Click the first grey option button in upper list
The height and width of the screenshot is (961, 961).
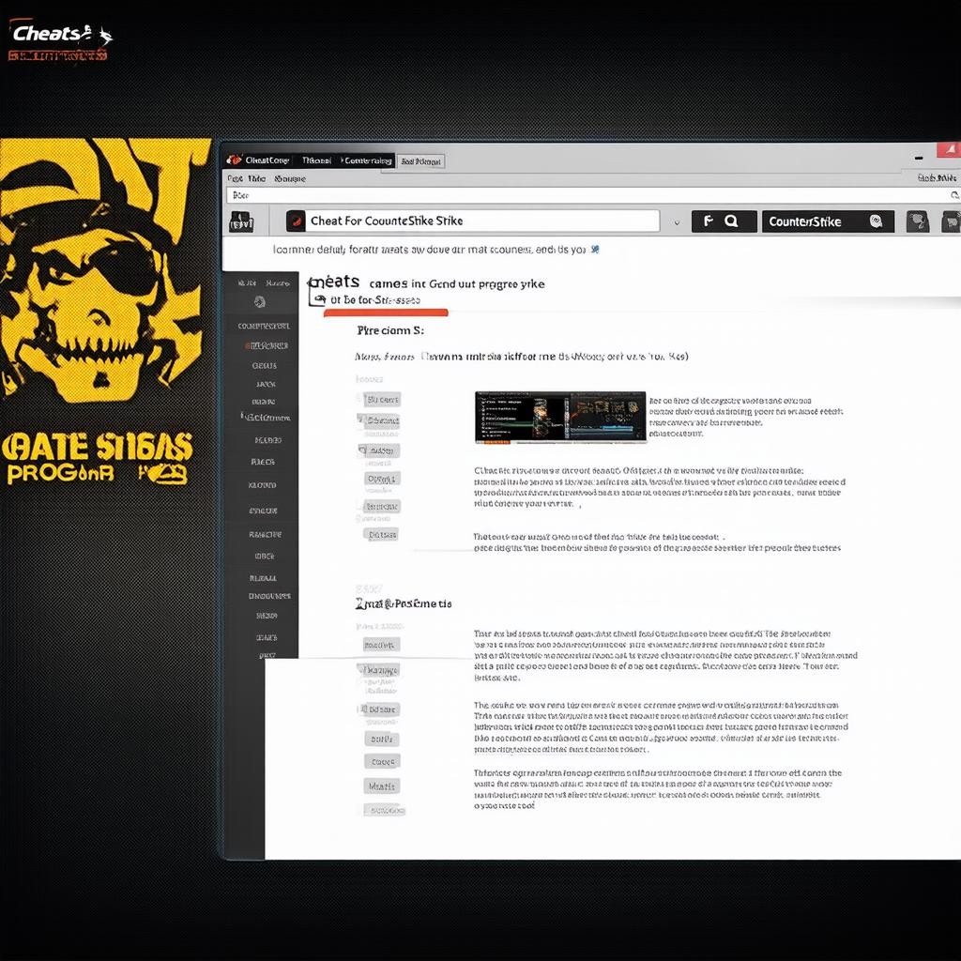pos(382,399)
